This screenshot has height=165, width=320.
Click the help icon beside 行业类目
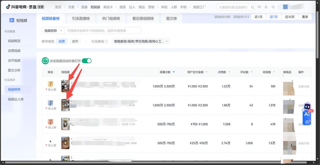pos(106,41)
